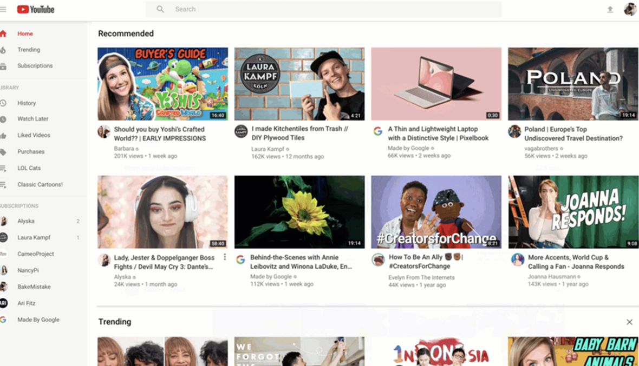This screenshot has width=639, height=366.
Task: Open the Watch Later playlist
Action: [32, 119]
